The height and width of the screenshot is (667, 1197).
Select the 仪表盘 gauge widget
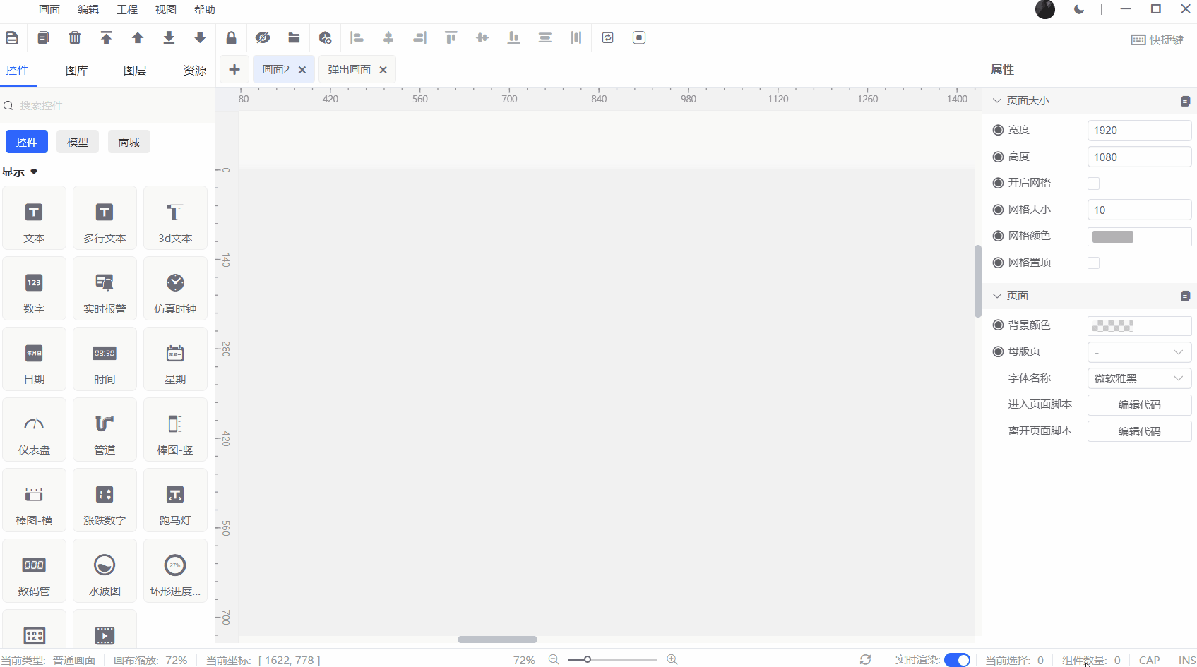[34, 430]
